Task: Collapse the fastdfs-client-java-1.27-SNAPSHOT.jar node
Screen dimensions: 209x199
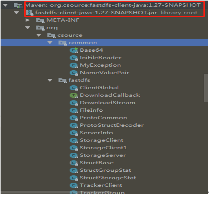Action: [x=16, y=13]
